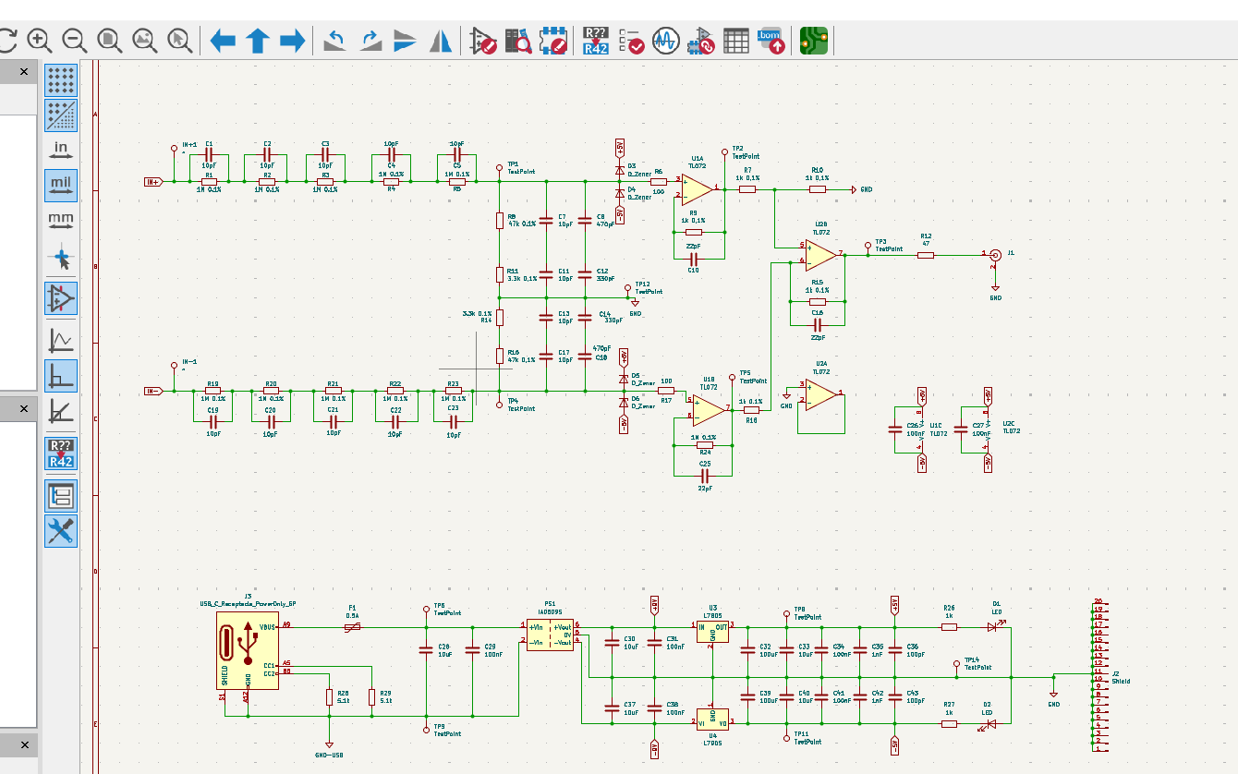Open the Symbol Editor
The width and height of the screenshot is (1238, 774).
tap(483, 41)
